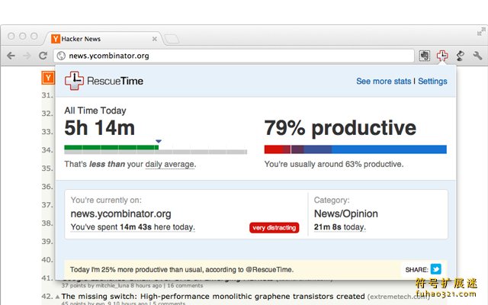Click the fullscreen arrows icon
The image size is (488, 305).
(481, 31)
